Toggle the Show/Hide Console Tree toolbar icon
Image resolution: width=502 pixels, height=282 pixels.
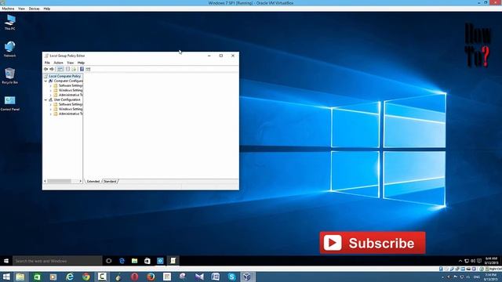tap(60, 69)
